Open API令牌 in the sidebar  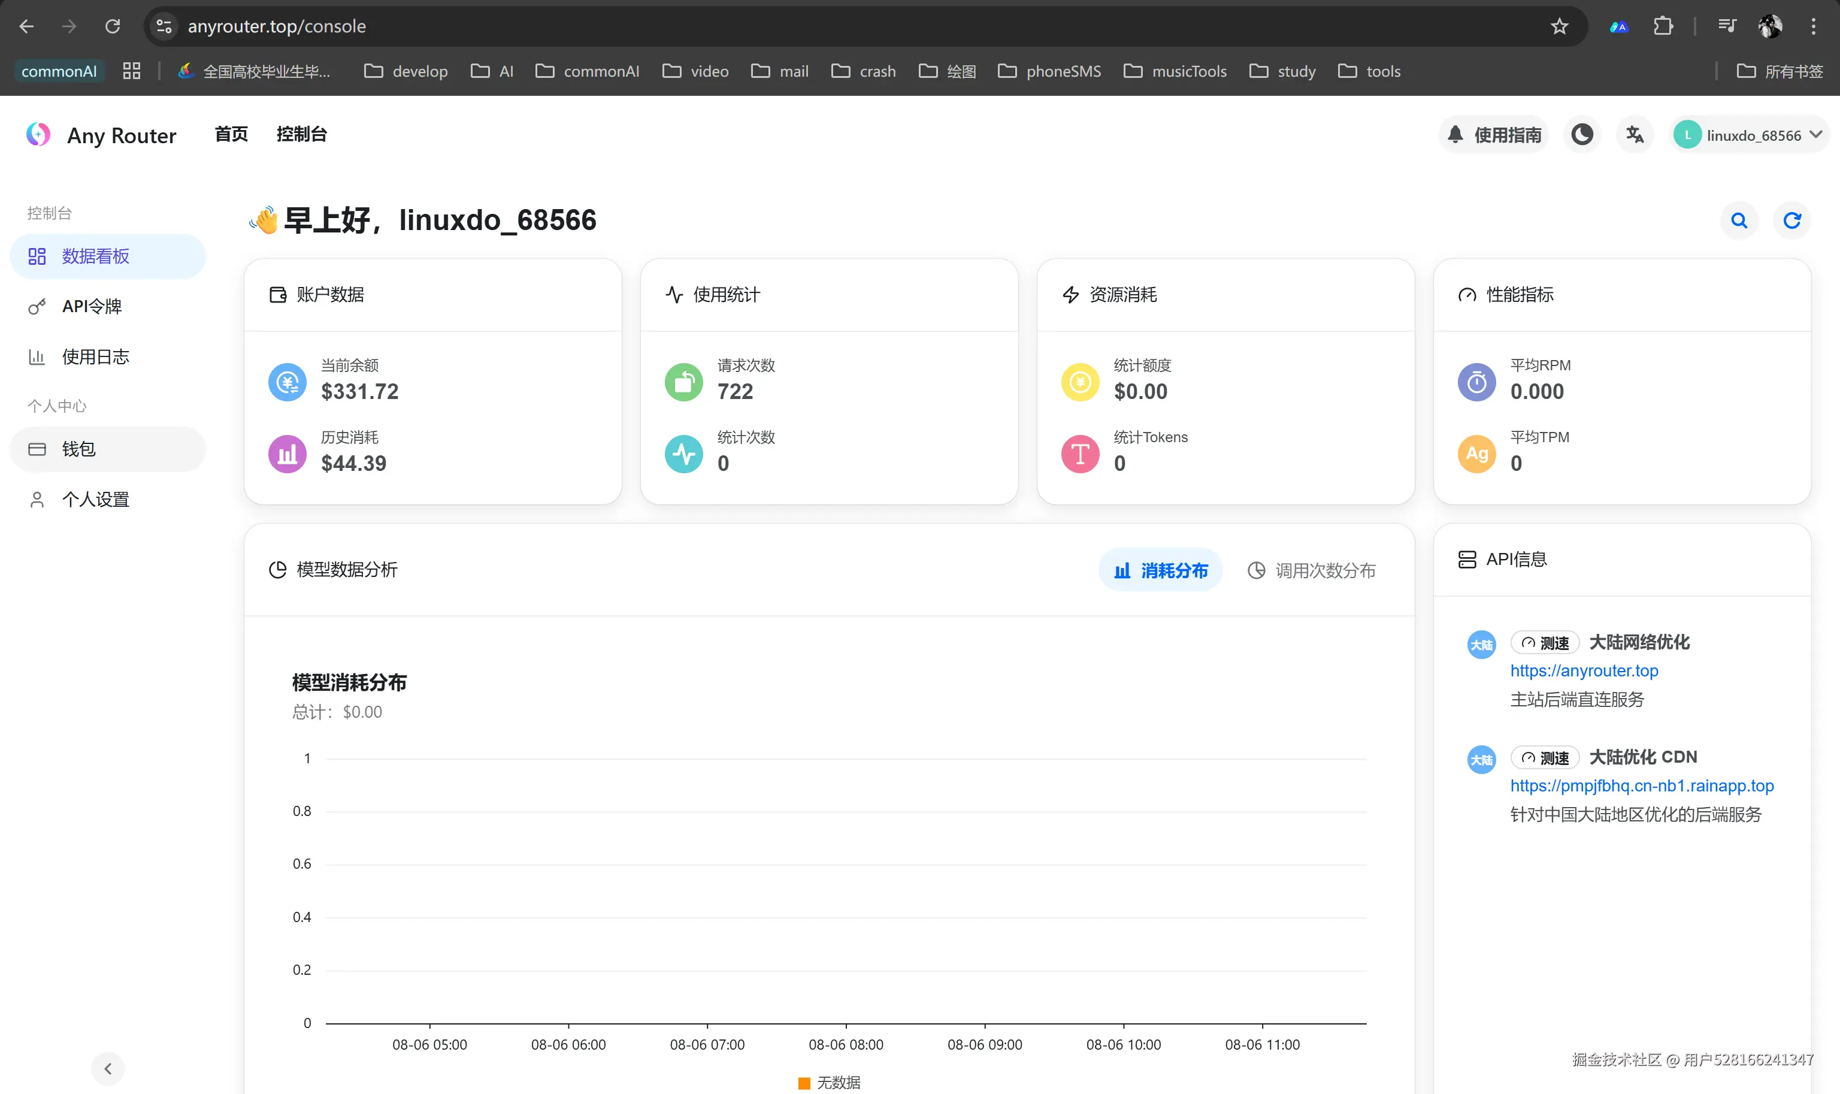(x=92, y=307)
